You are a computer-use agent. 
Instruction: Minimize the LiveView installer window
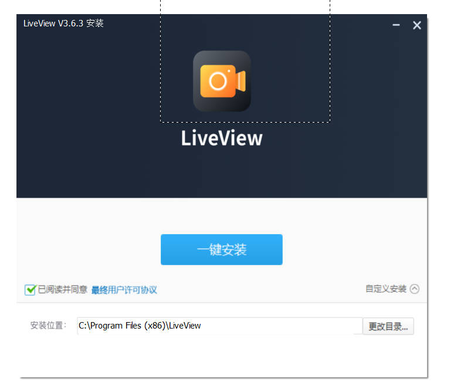coord(396,25)
